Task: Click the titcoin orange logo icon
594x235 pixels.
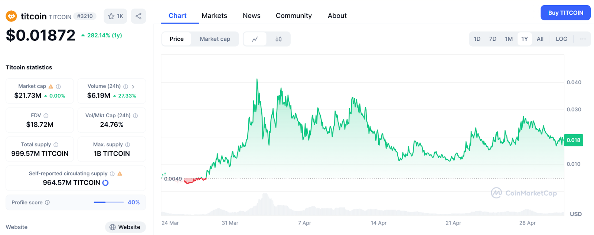Action: coord(12,16)
